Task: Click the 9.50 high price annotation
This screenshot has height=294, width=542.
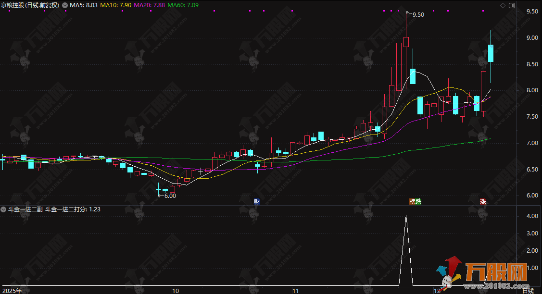Action: click(x=418, y=15)
